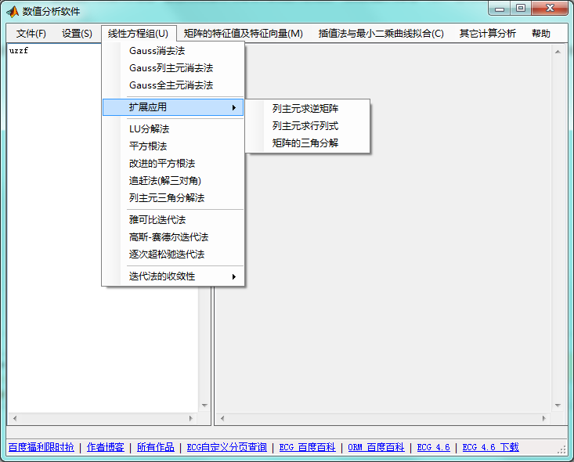Click right pane horizontal scroll-right arrow
Viewport: 574px width, 462px height.
point(544,418)
